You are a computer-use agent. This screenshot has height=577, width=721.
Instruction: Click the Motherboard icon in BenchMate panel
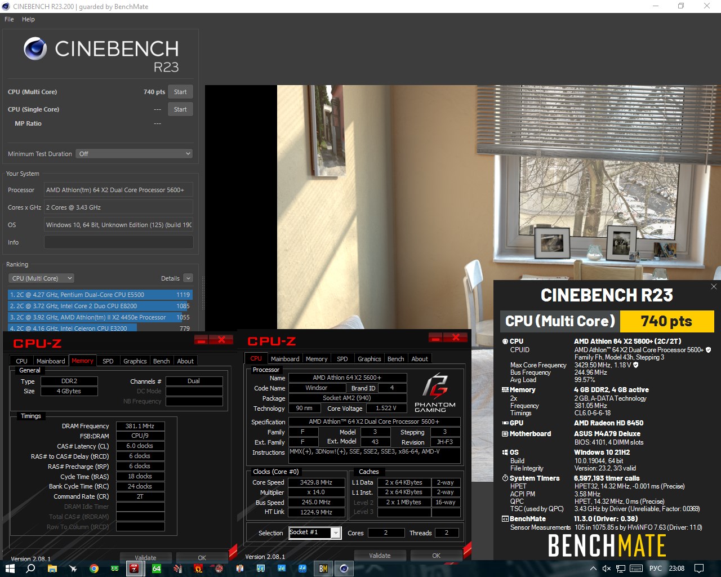point(505,434)
